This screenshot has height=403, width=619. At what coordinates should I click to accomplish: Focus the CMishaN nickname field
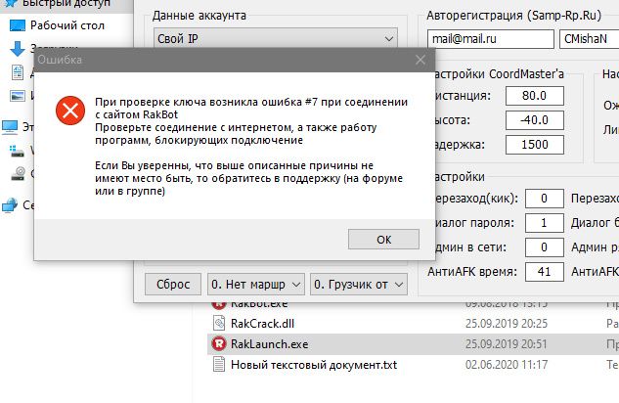click(586, 39)
